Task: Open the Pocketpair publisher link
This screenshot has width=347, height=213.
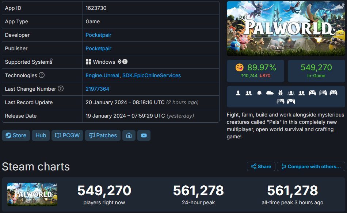Action: click(x=99, y=48)
